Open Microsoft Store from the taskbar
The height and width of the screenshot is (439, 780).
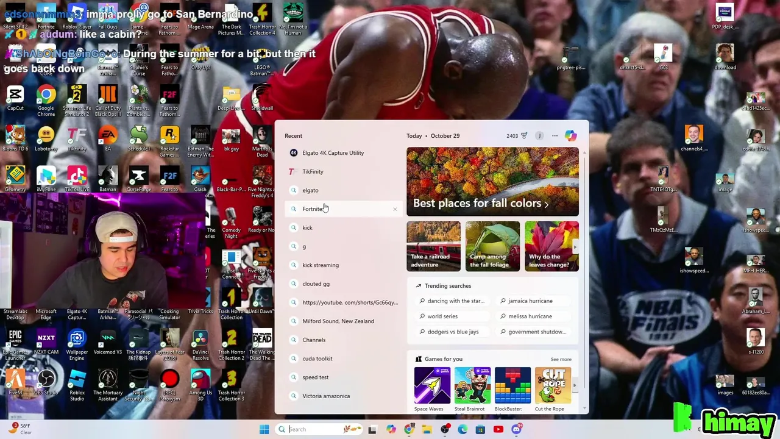click(x=480, y=429)
